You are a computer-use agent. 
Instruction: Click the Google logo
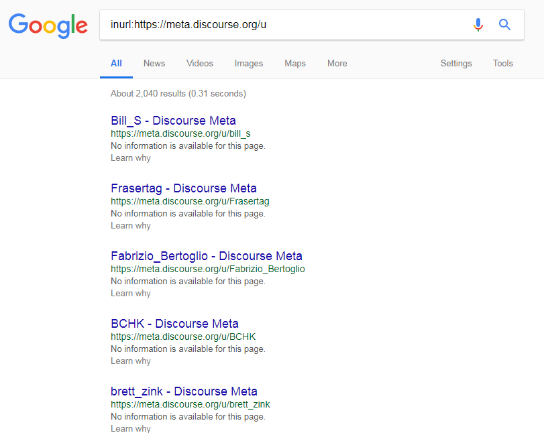[x=48, y=25]
